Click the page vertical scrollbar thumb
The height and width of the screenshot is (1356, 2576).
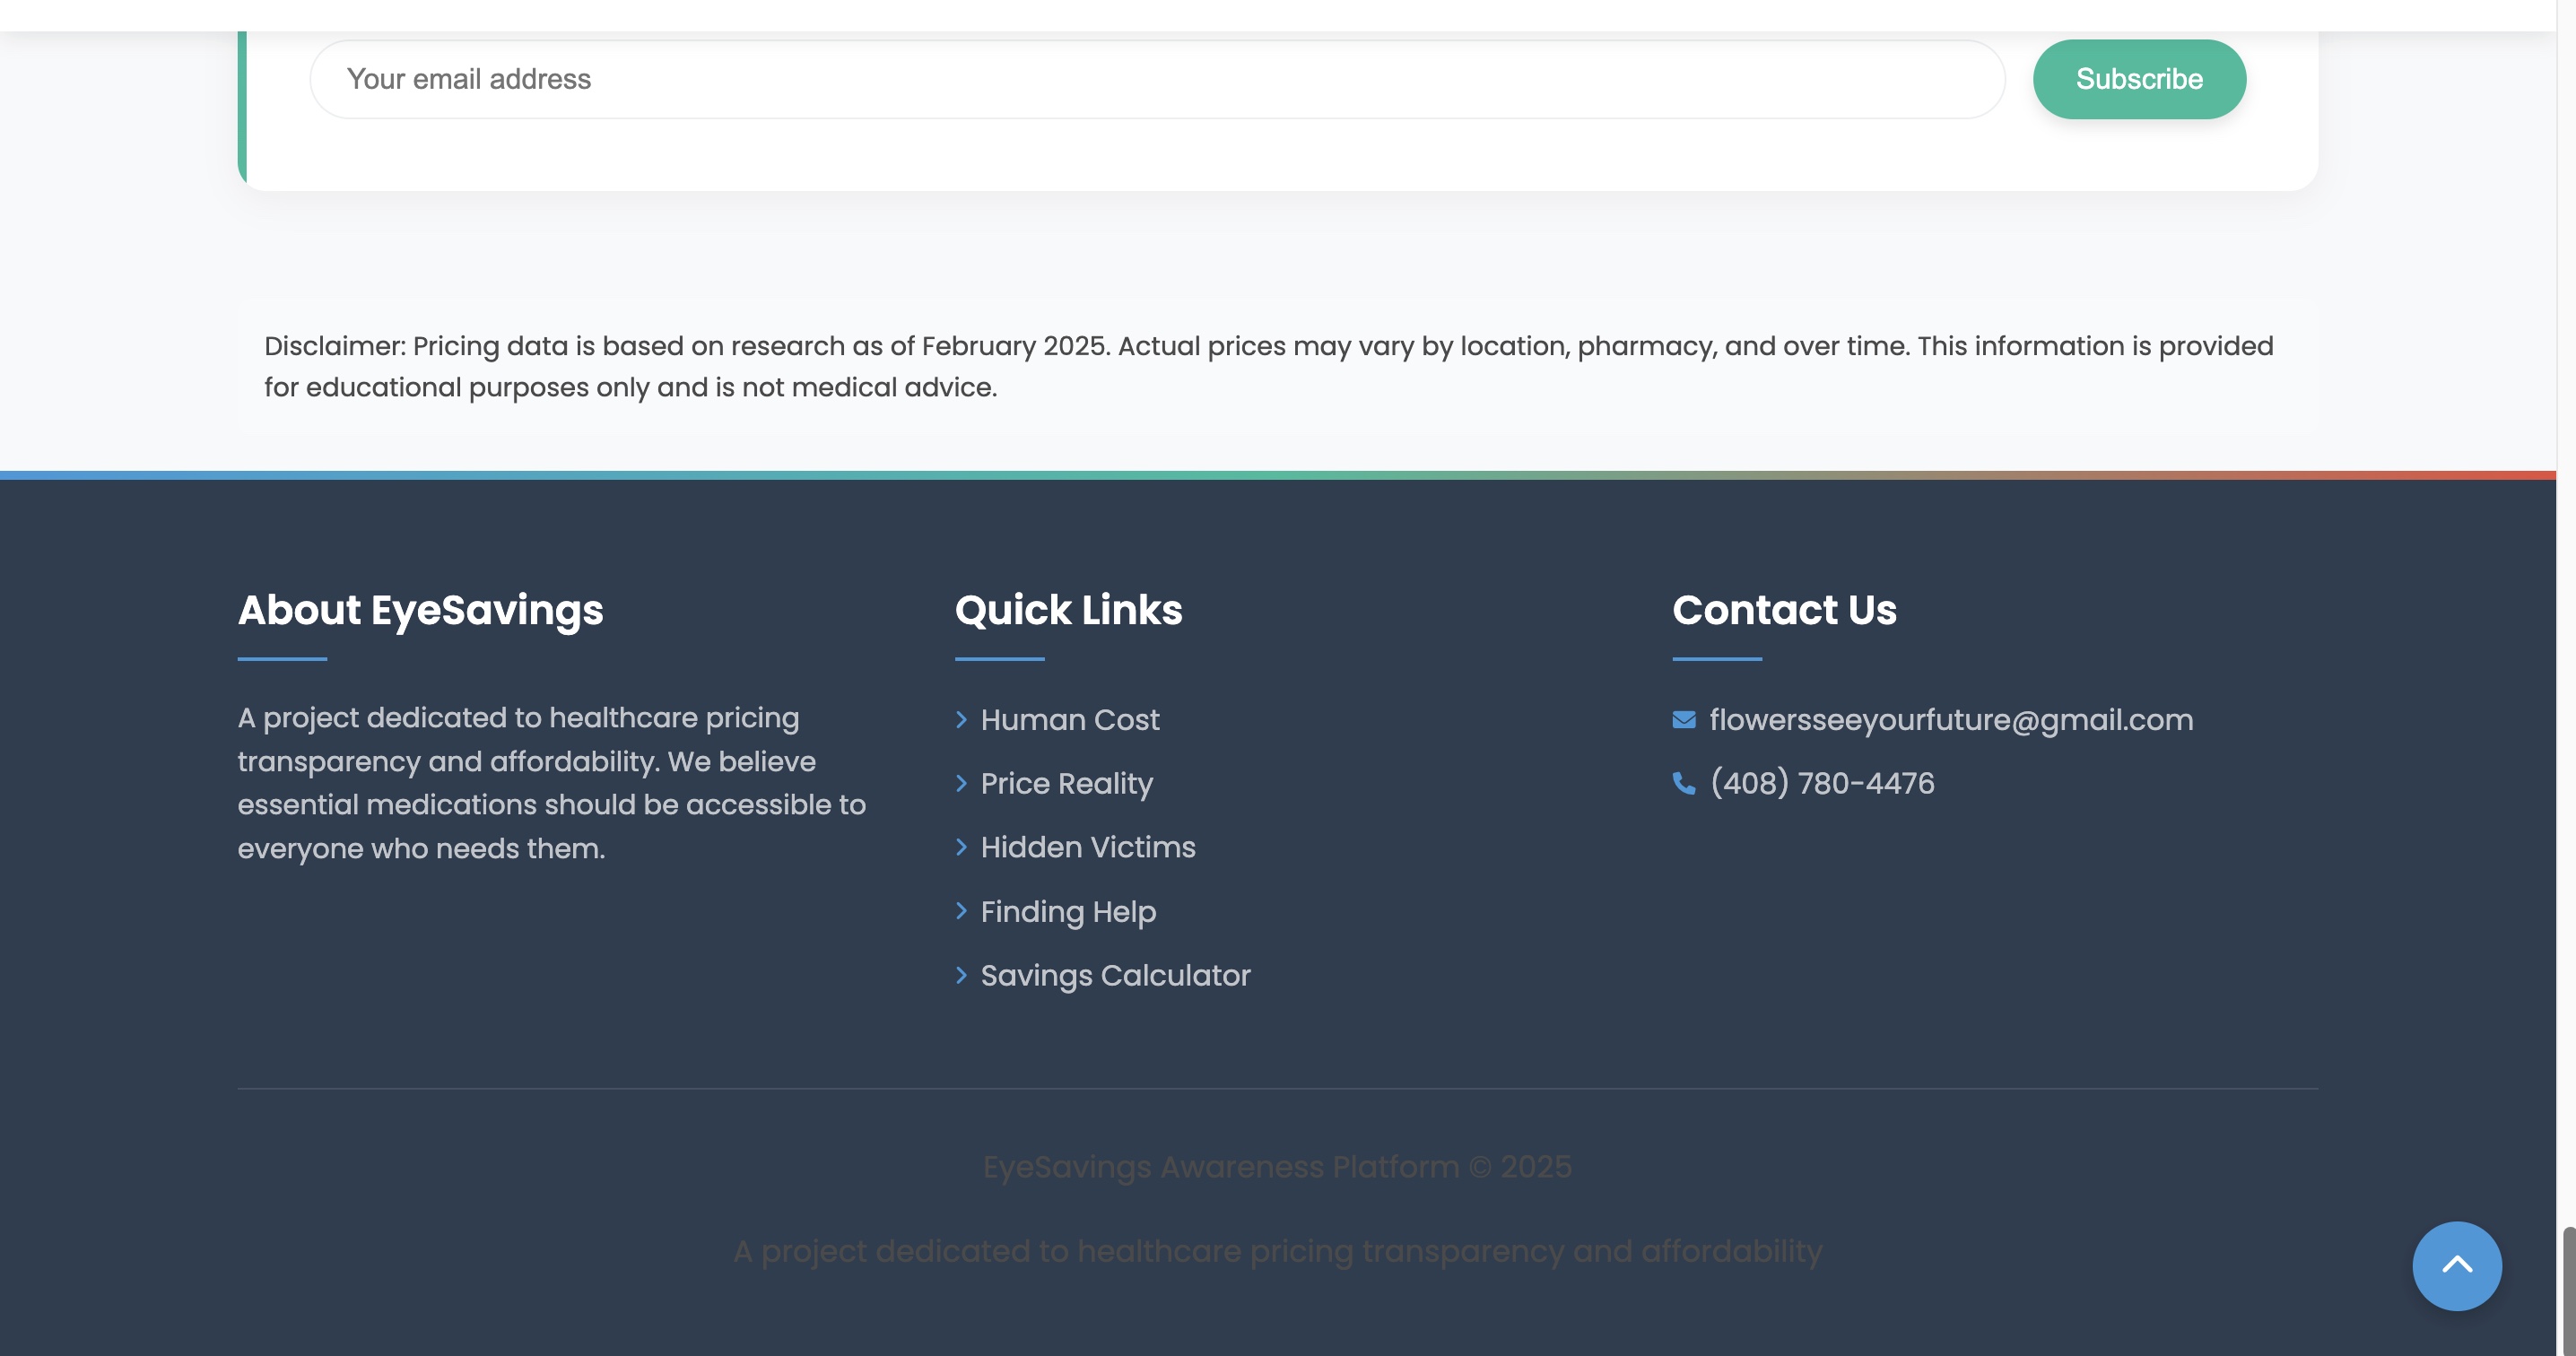[x=2567, y=1290]
